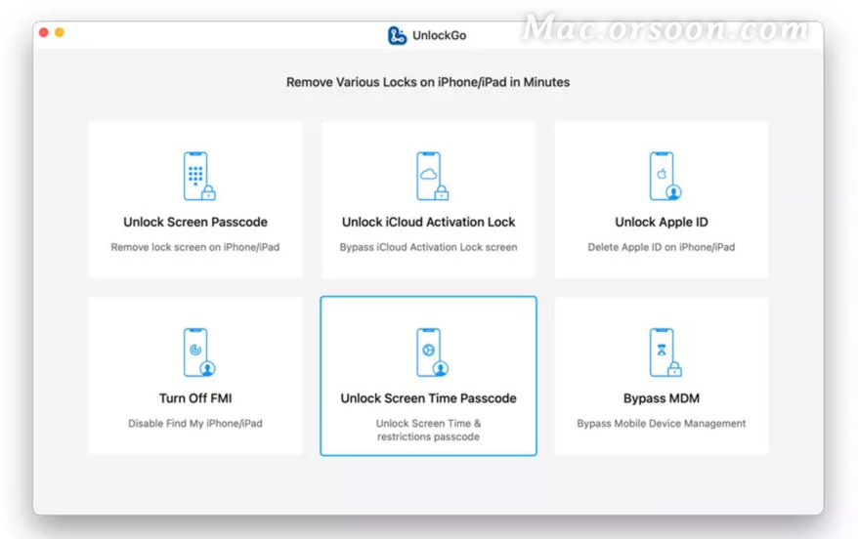The image size is (858, 539).
Task: Minimize the window using the yellow button
Action: click(60, 32)
